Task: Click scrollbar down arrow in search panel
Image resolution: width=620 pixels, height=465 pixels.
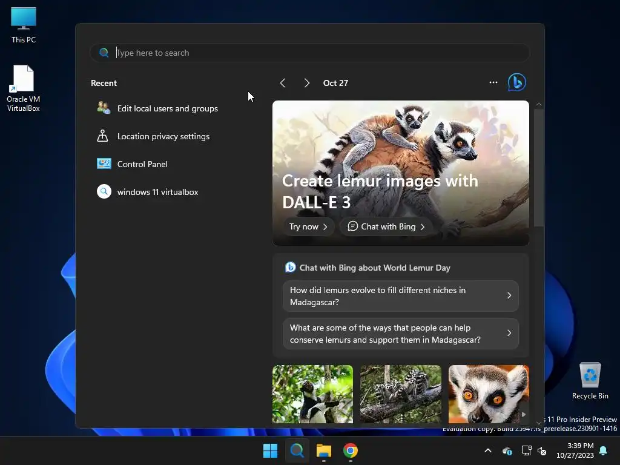Action: (538, 423)
